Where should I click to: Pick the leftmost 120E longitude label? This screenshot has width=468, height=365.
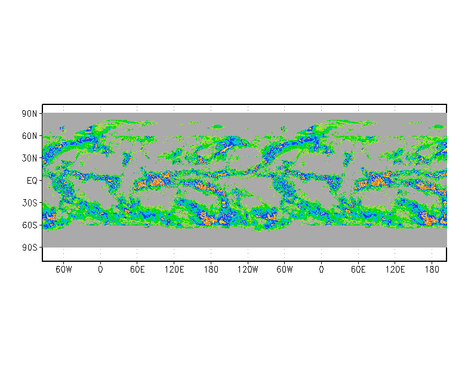(174, 270)
